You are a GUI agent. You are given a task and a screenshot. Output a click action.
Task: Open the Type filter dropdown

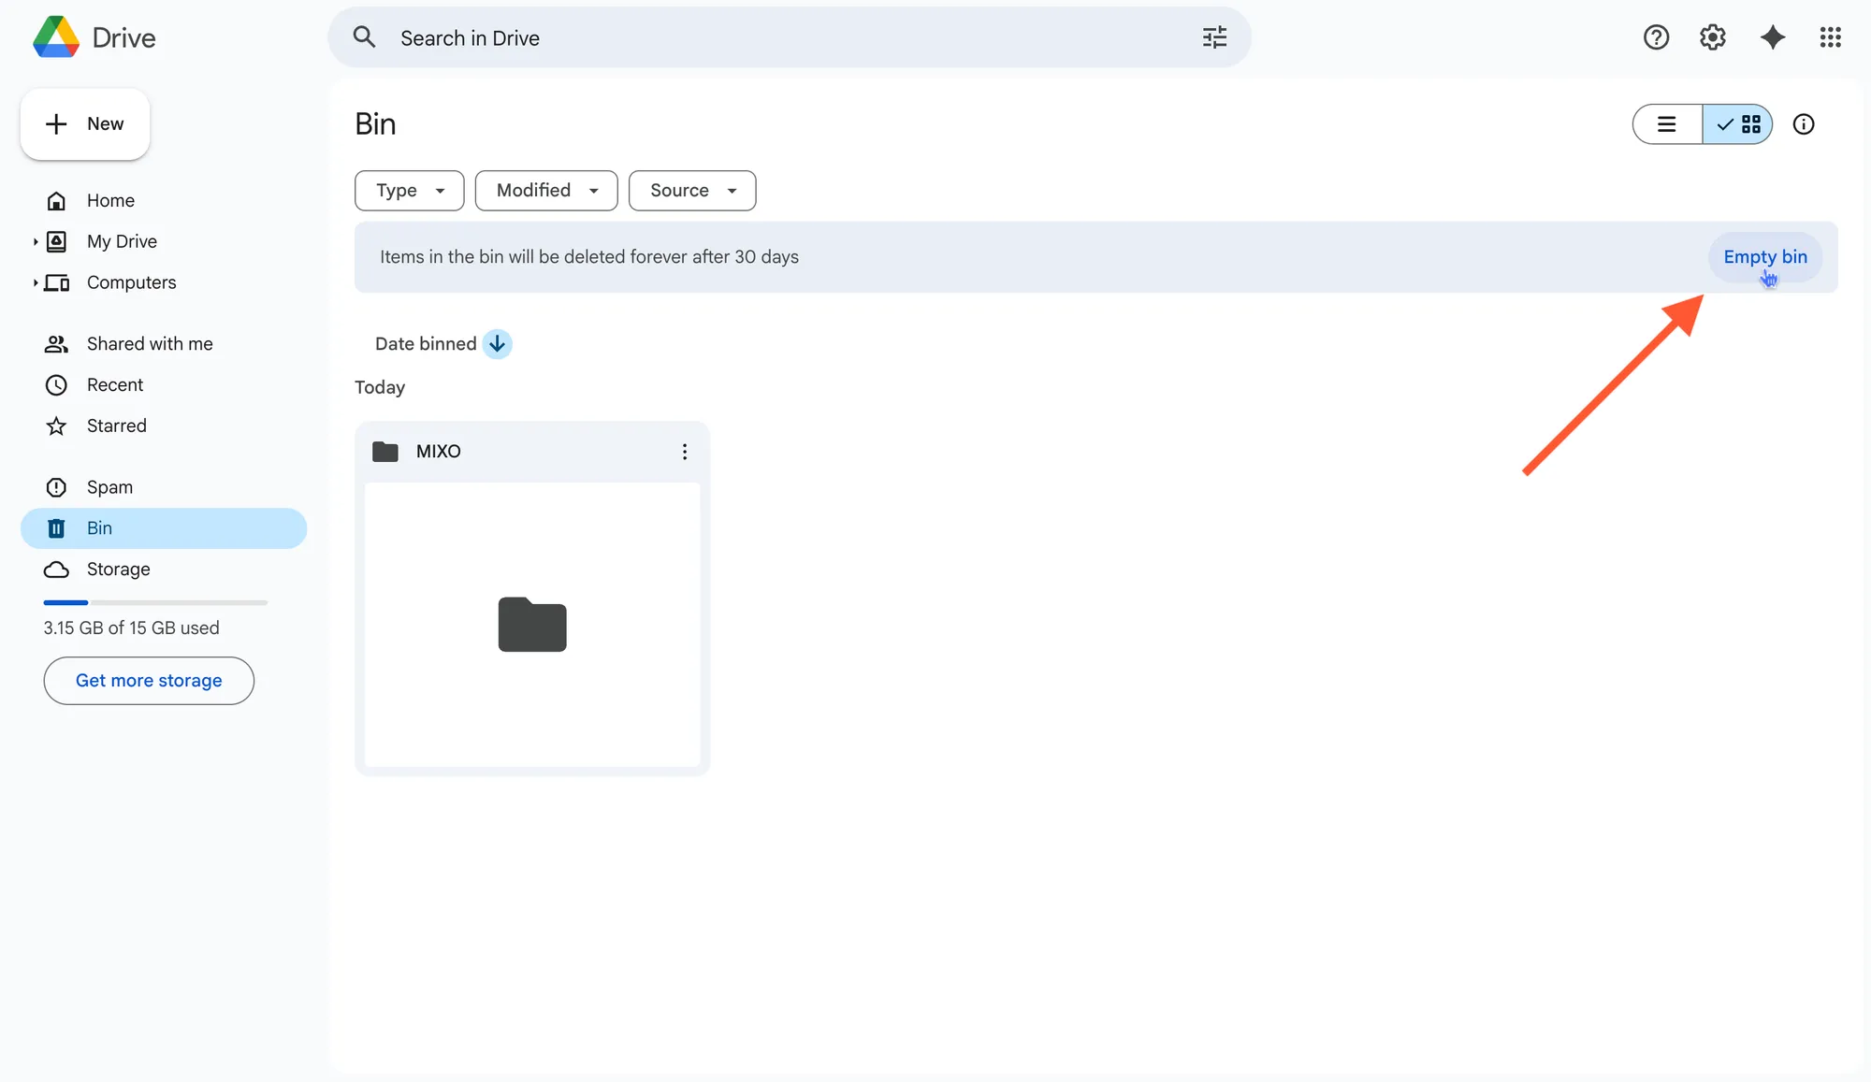[x=409, y=191]
